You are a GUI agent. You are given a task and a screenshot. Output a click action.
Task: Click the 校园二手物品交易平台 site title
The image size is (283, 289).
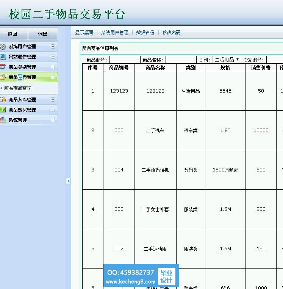(x=67, y=14)
